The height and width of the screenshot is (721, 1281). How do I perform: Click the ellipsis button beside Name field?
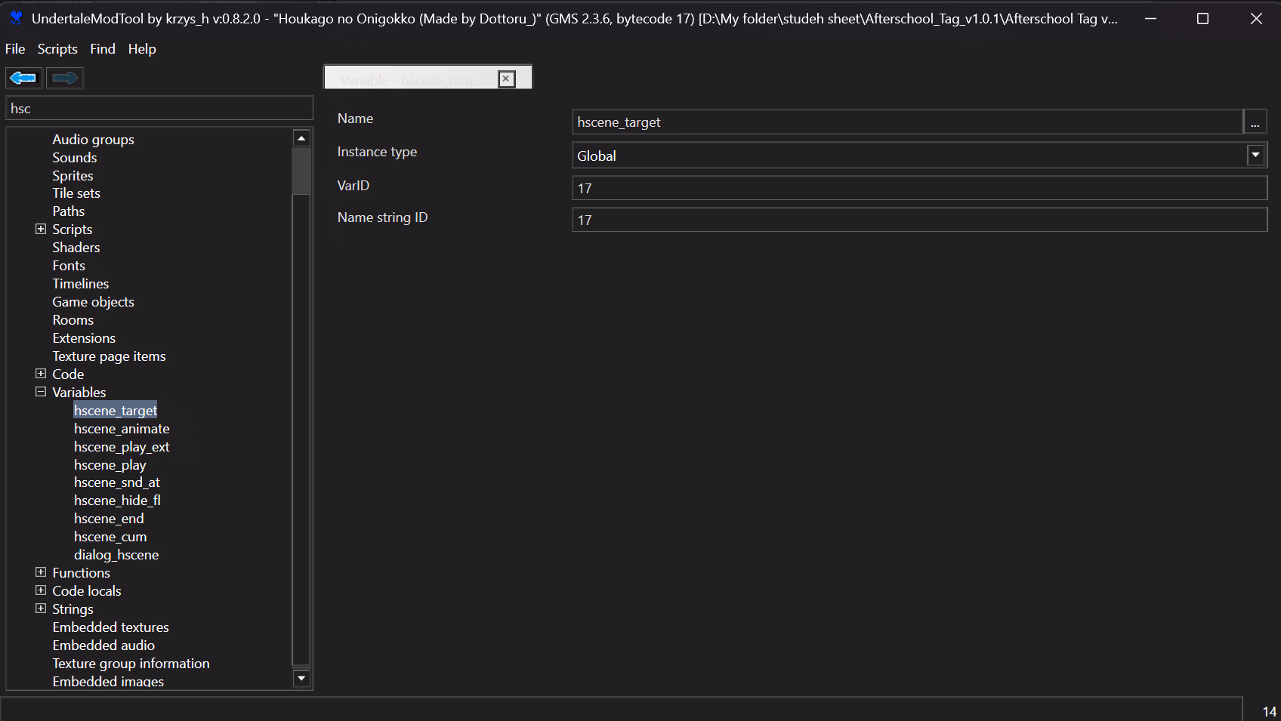[1255, 122]
